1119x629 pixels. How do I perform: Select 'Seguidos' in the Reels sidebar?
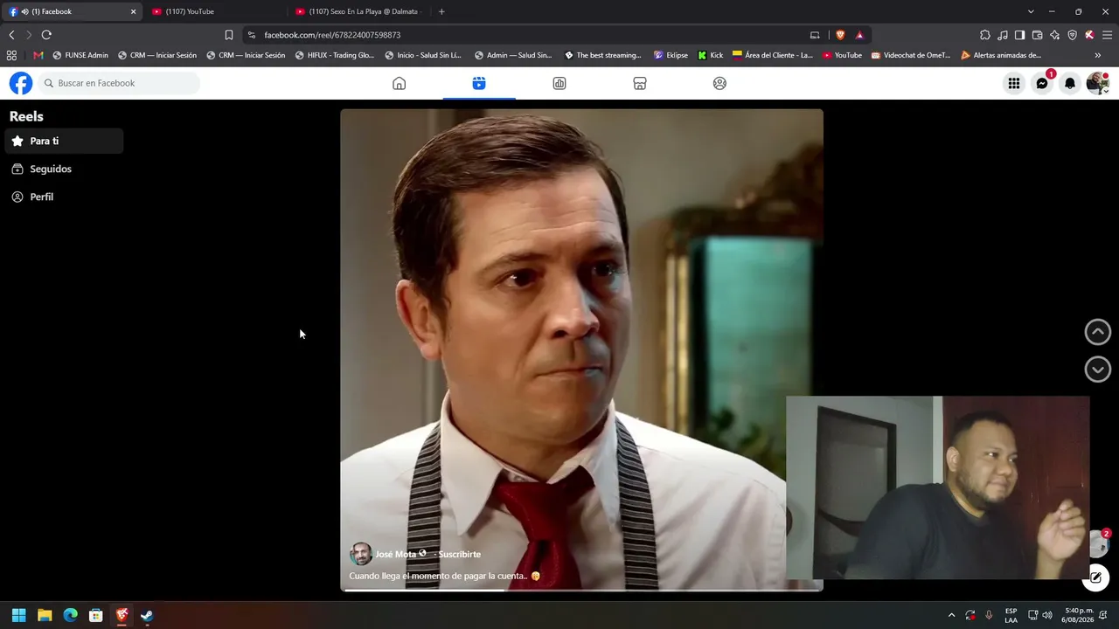click(x=64, y=169)
